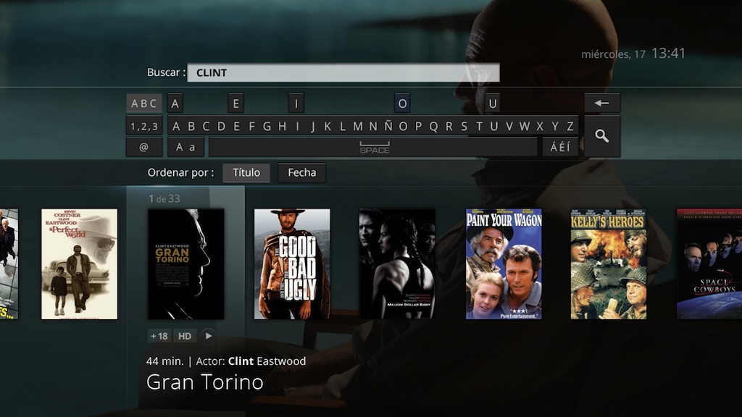
Task: Sort results by Título
Action: pos(246,172)
